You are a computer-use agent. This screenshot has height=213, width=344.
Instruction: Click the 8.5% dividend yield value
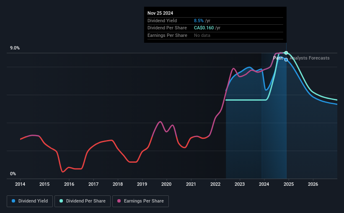click(x=199, y=21)
